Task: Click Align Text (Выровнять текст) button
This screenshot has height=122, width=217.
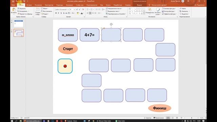Action: click(x=113, y=11)
